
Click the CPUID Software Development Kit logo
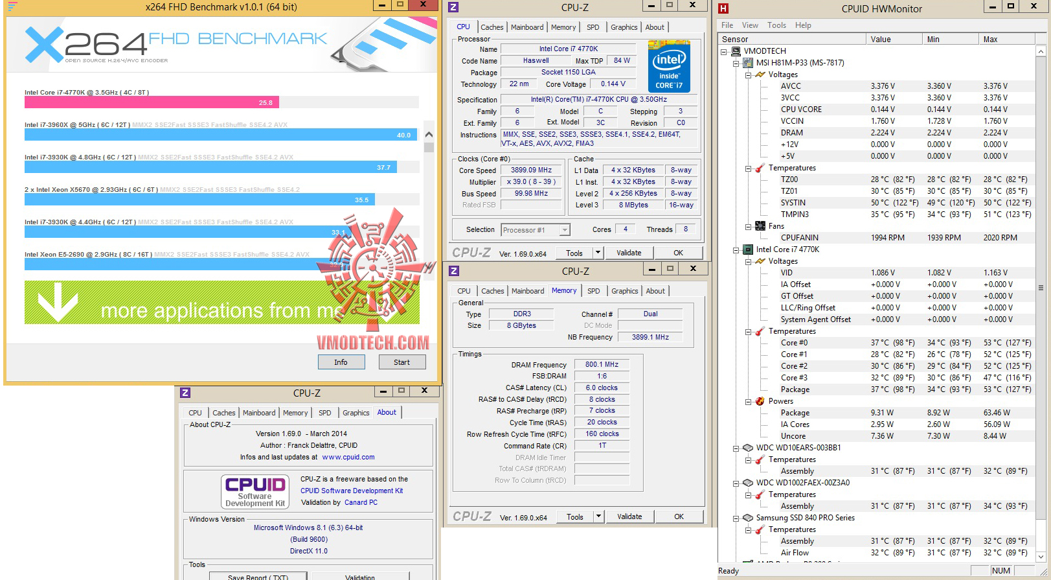[x=255, y=492]
